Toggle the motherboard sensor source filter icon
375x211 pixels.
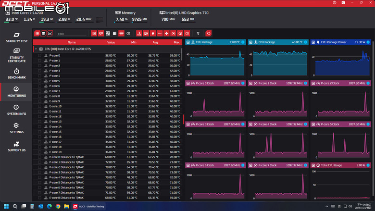[x=108, y=34]
